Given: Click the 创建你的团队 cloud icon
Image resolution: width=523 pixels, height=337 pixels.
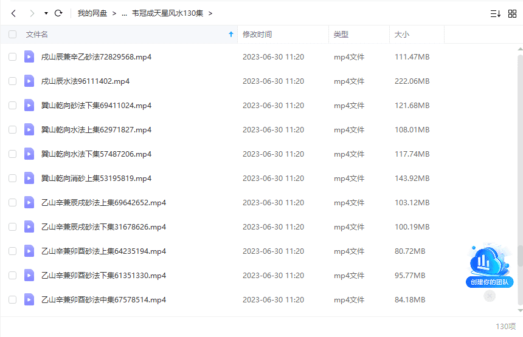Looking at the screenshot, I should (x=490, y=263).
